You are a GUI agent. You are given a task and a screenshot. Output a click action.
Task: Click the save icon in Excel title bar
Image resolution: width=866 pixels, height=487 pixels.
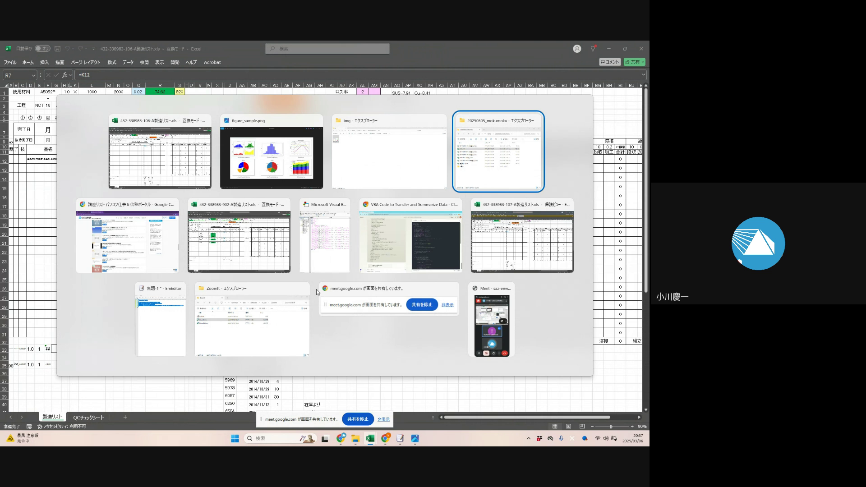[57, 49]
